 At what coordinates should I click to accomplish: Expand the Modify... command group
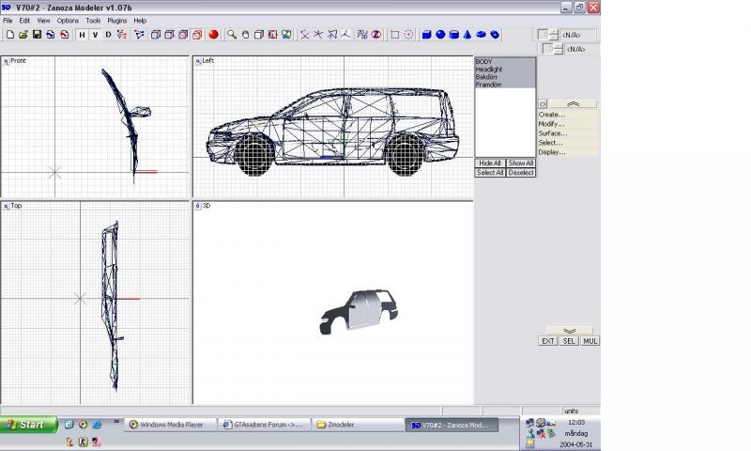(x=552, y=124)
